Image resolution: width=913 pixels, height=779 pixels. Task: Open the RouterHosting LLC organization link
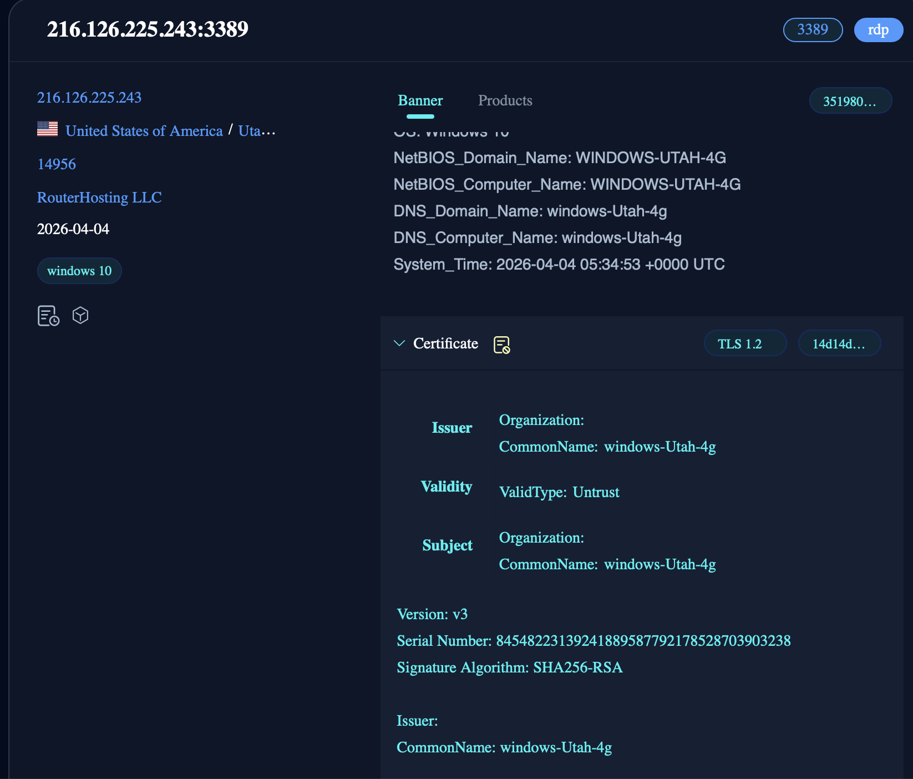99,198
